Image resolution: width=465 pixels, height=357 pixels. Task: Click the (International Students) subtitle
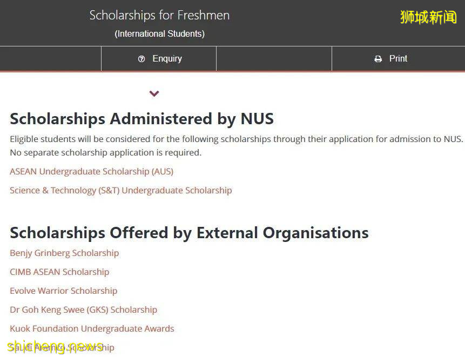click(x=159, y=33)
